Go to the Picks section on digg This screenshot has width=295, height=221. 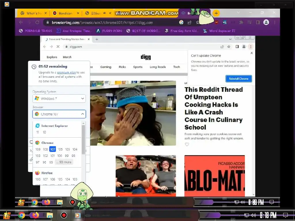(122, 67)
